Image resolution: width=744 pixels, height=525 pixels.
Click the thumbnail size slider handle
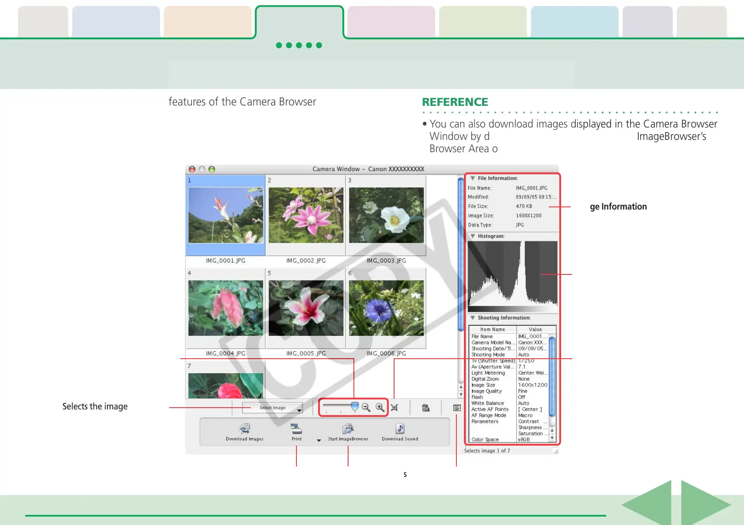tap(354, 406)
